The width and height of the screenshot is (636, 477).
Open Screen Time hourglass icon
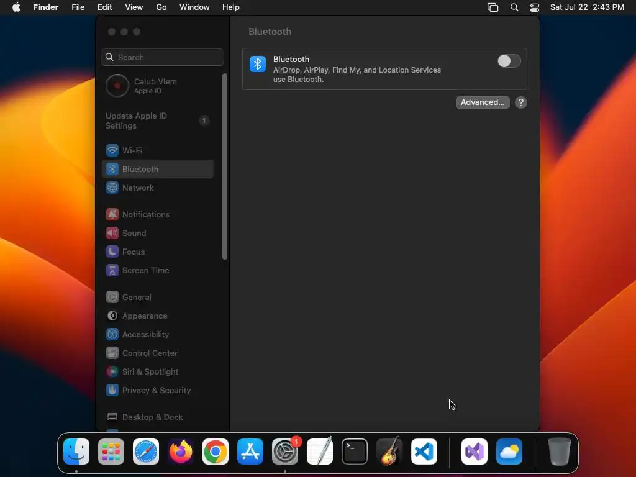tap(112, 271)
